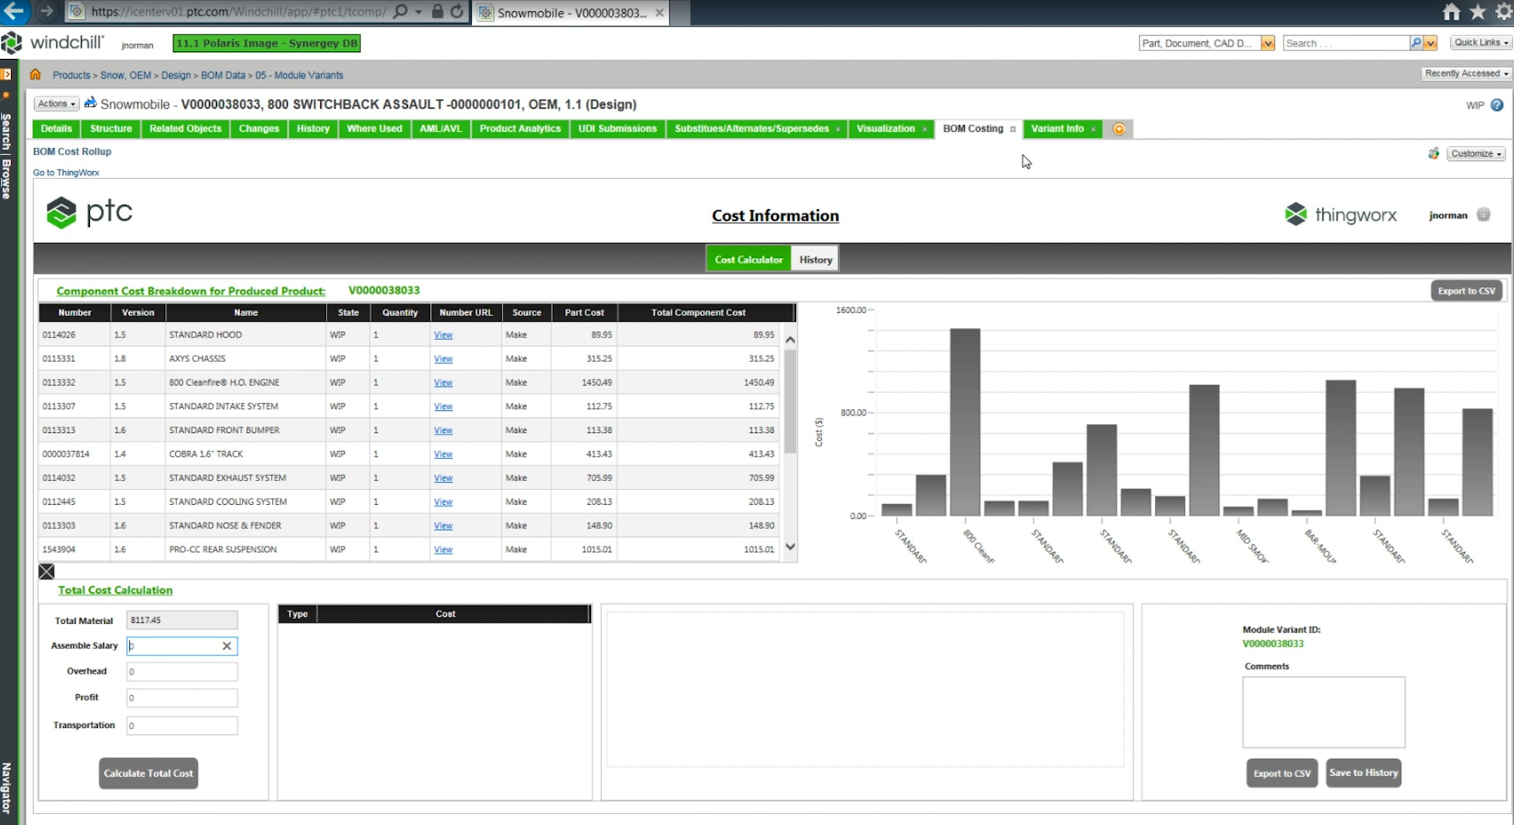Switch to the History toggle in Cost Information
1514x825 pixels.
[x=815, y=259]
